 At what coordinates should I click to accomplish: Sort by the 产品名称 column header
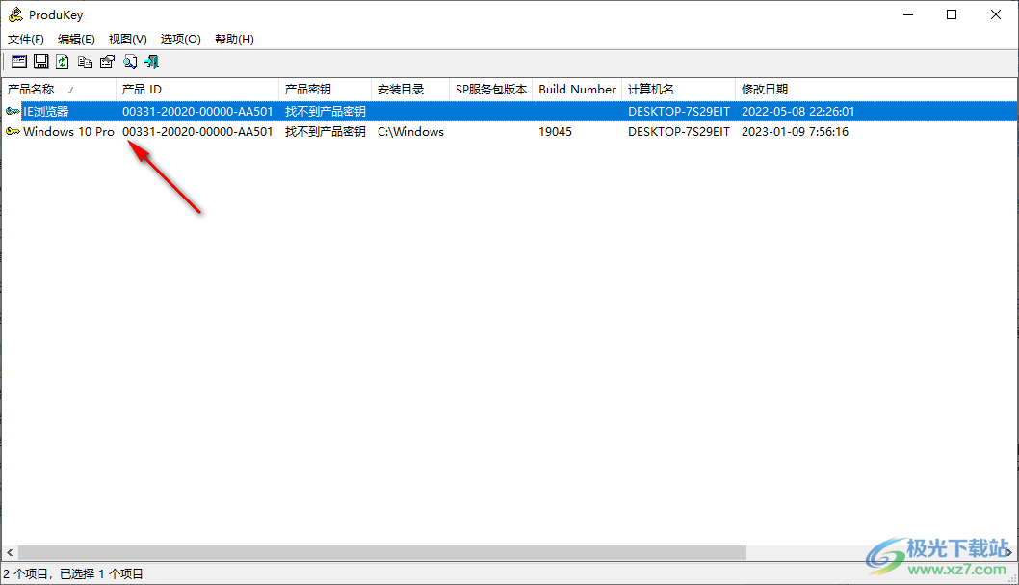coord(59,89)
